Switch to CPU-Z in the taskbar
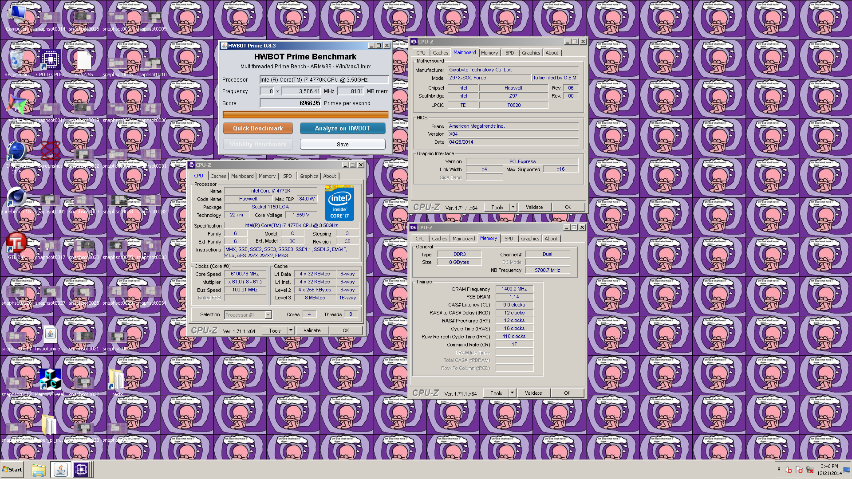852x479 pixels. [x=81, y=470]
